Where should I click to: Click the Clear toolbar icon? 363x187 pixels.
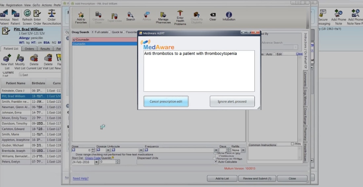(213, 15)
